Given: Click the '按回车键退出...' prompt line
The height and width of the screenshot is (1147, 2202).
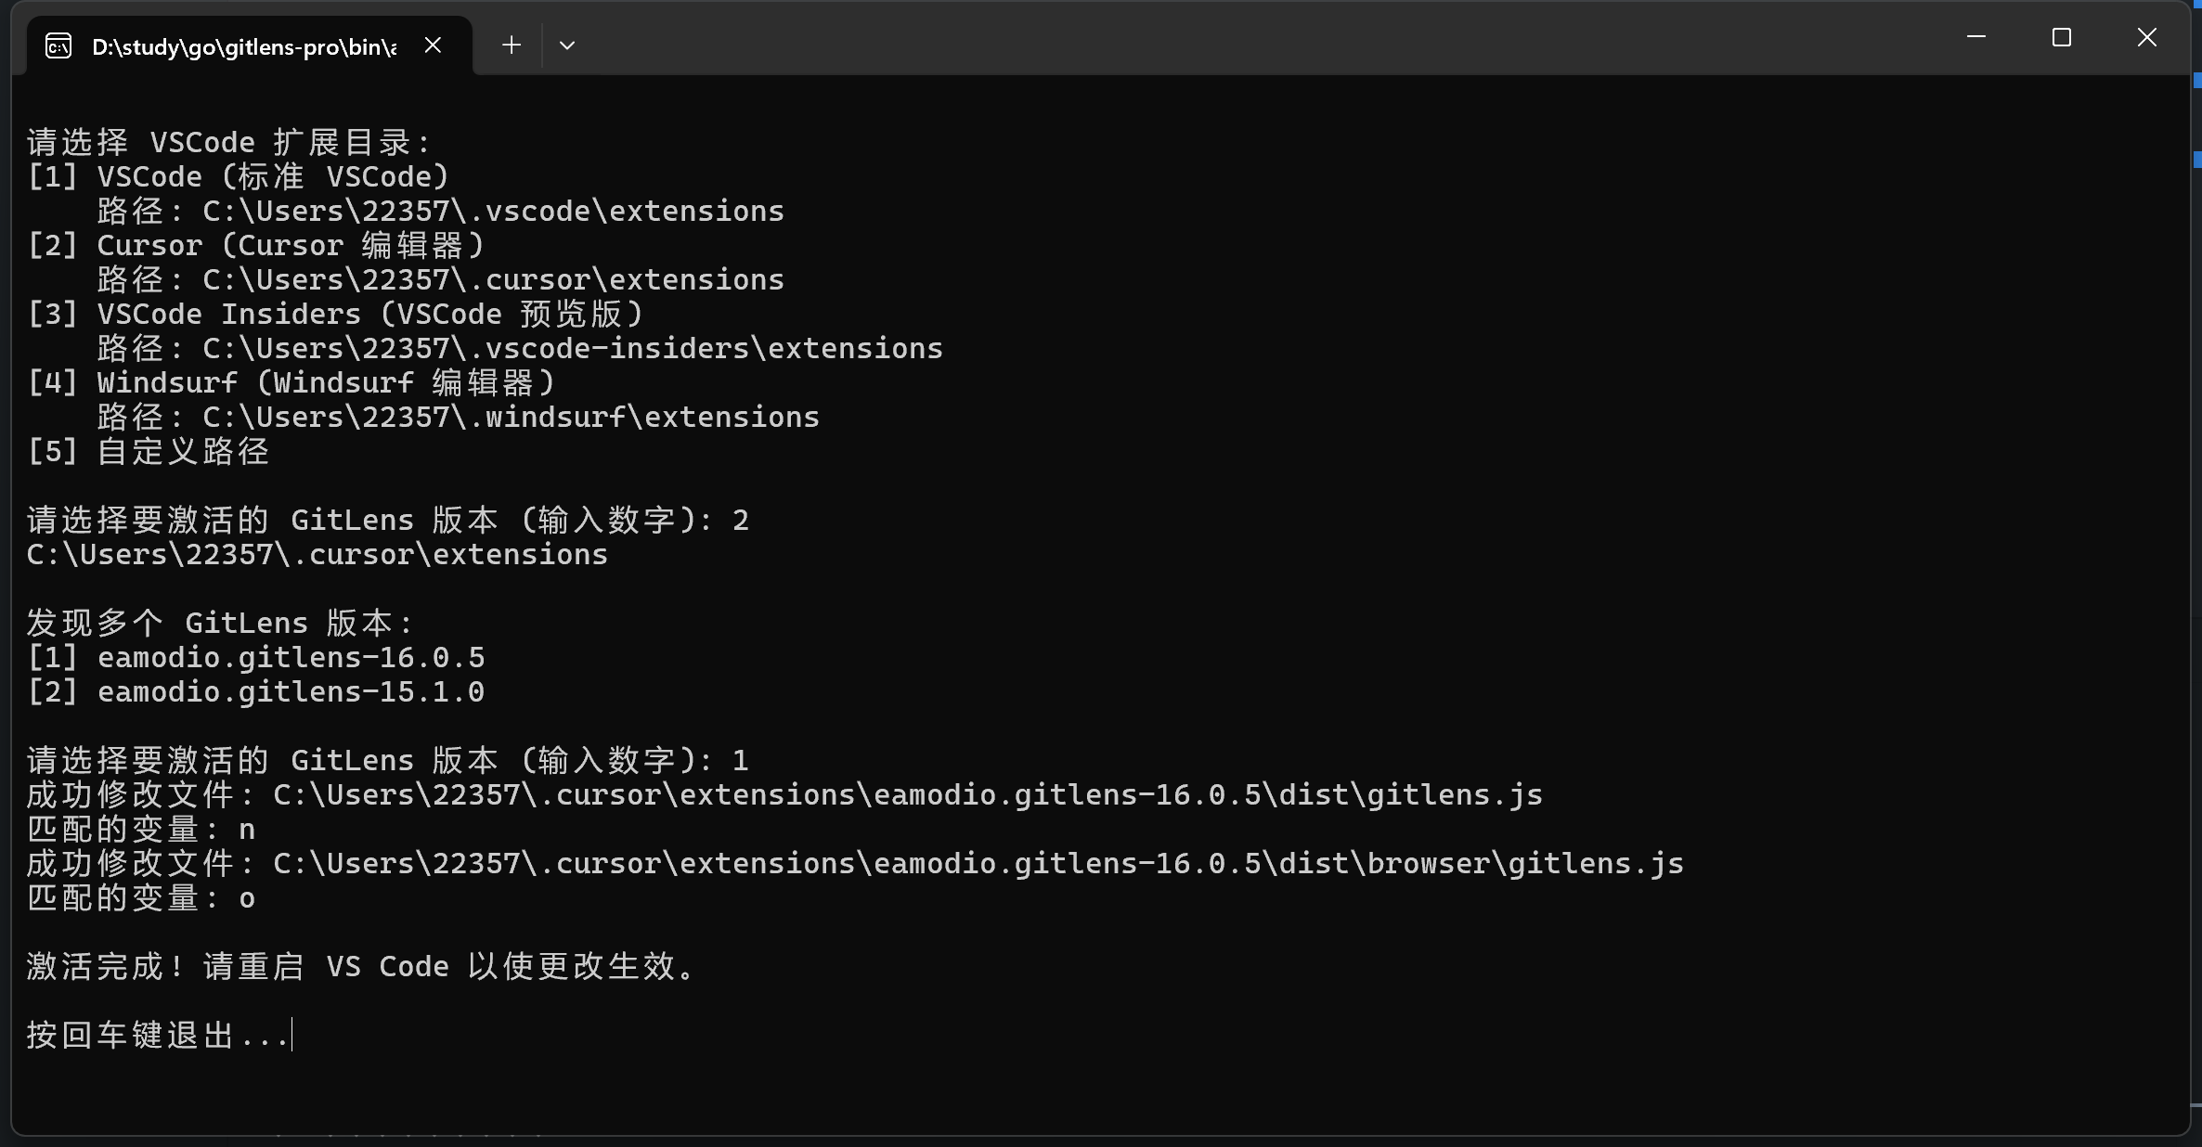Looking at the screenshot, I should coord(158,1035).
